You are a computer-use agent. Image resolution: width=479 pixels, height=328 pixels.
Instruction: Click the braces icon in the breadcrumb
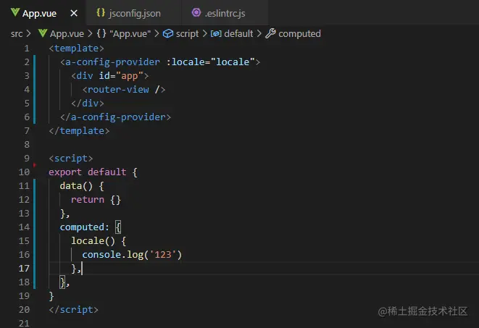tap(101, 33)
